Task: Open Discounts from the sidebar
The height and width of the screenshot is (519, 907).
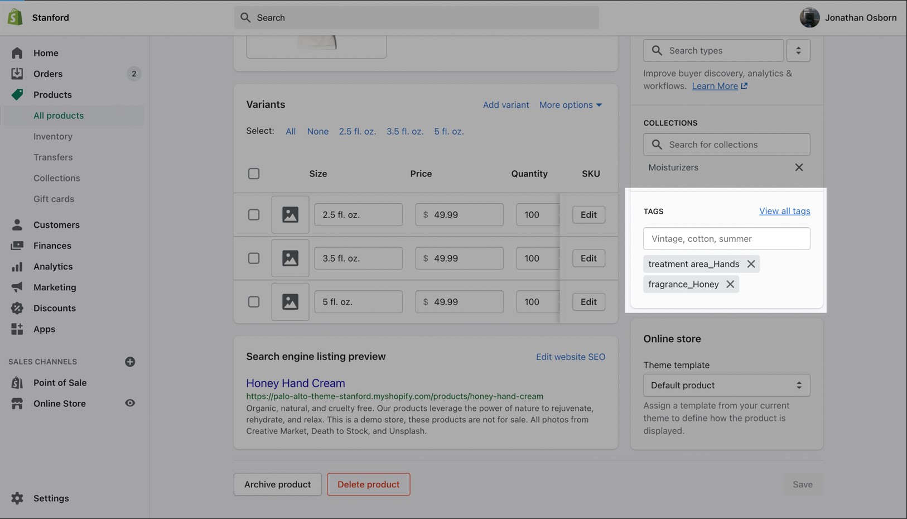Action: 54,308
